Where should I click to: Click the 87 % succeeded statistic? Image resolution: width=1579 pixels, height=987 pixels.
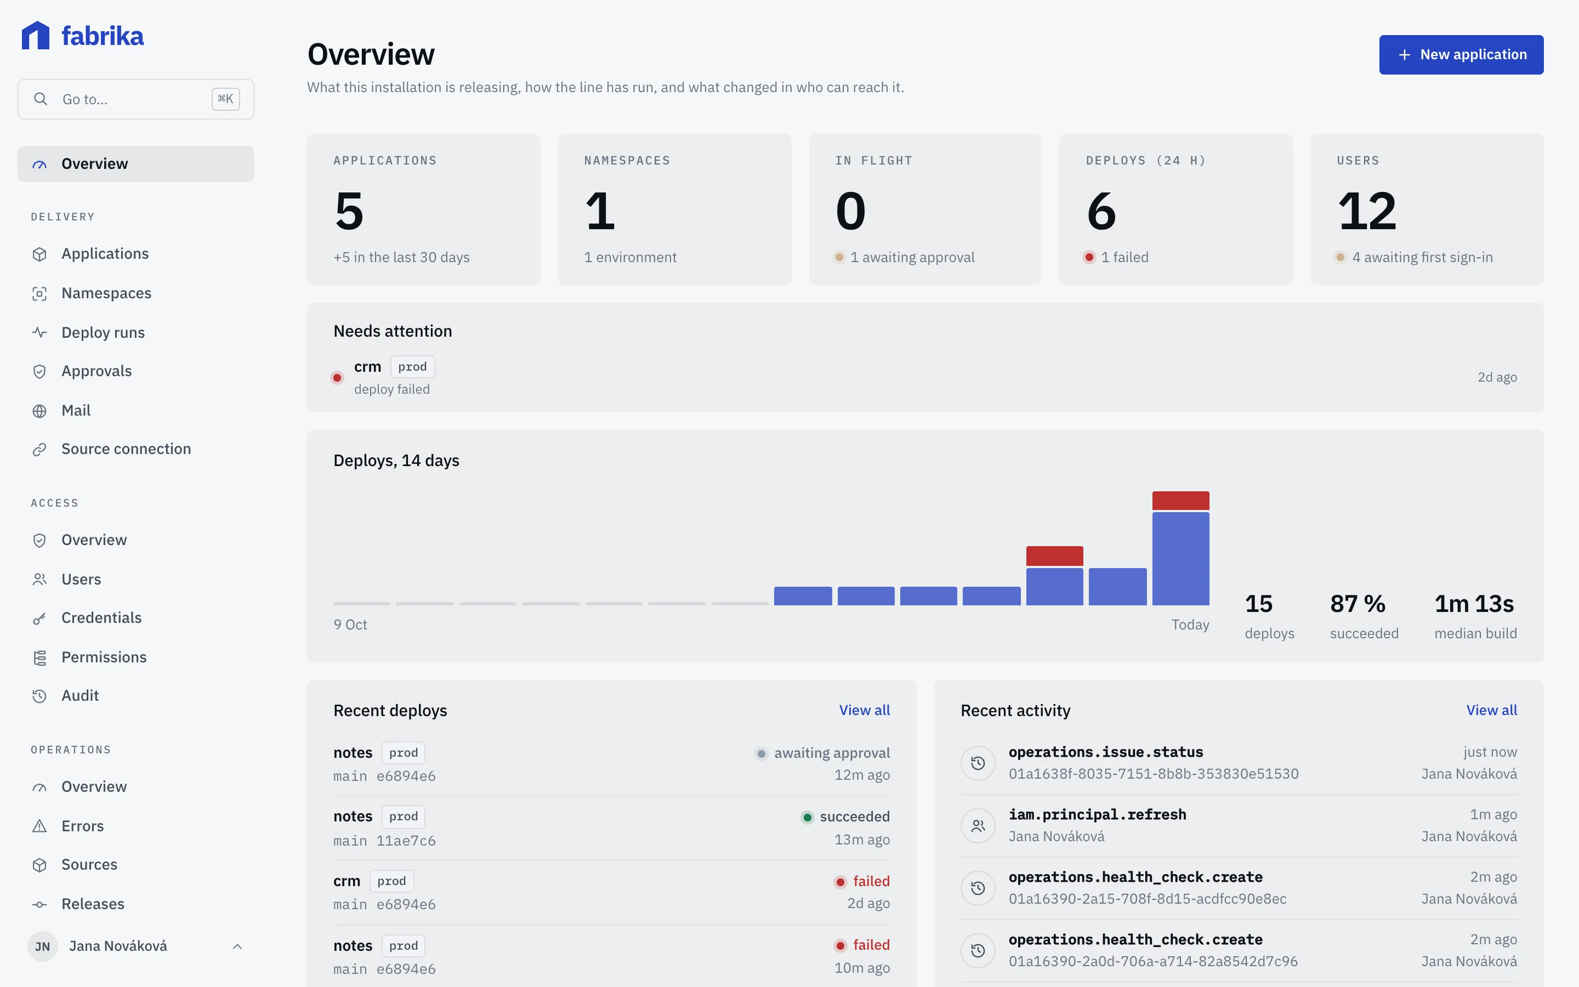1364,616
